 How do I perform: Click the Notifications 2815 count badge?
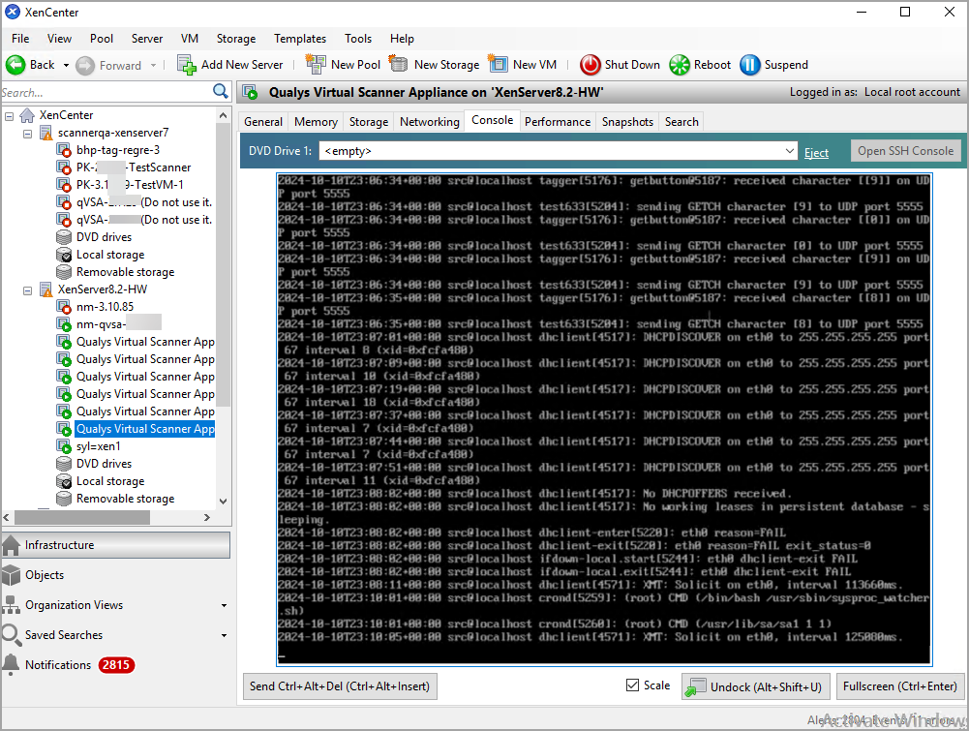click(x=116, y=665)
